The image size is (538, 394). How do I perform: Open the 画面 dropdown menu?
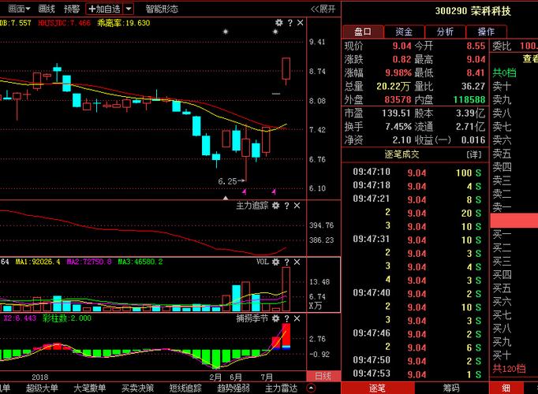point(19,9)
